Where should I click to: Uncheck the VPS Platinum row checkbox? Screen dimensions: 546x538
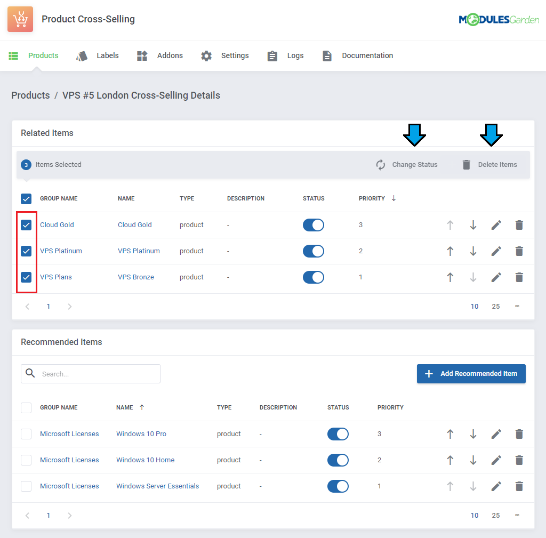[x=26, y=251]
